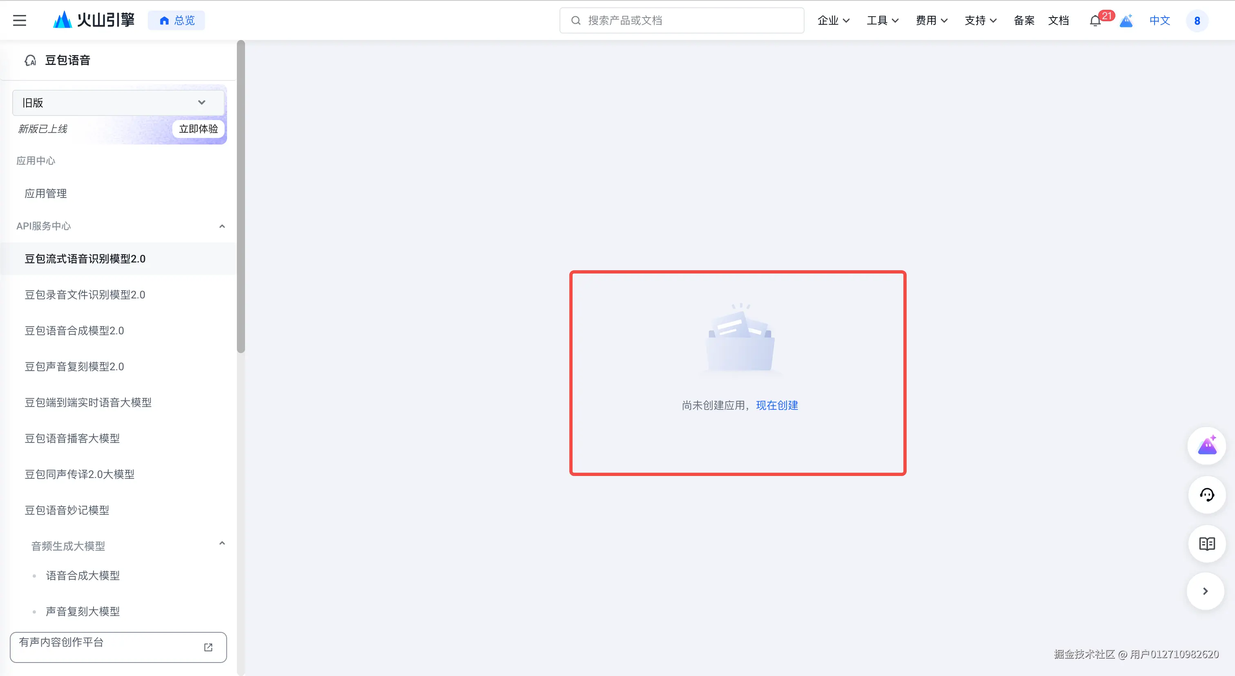Open the documentation book icon button
The height and width of the screenshot is (676, 1235).
coord(1207,544)
